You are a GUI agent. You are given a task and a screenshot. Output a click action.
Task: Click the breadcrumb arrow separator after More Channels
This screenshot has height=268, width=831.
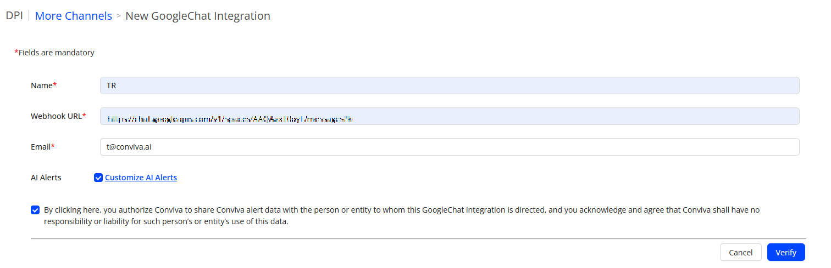tap(118, 16)
